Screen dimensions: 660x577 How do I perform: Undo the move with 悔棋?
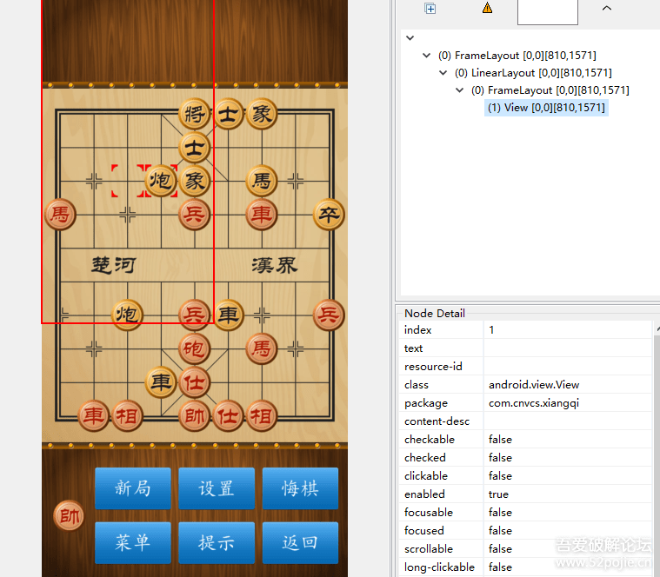click(x=300, y=488)
